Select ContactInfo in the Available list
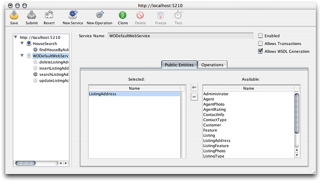This screenshot has height=183, width=322. coord(214,115)
